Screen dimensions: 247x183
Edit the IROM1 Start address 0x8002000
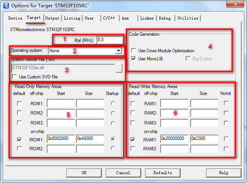click(x=61, y=138)
